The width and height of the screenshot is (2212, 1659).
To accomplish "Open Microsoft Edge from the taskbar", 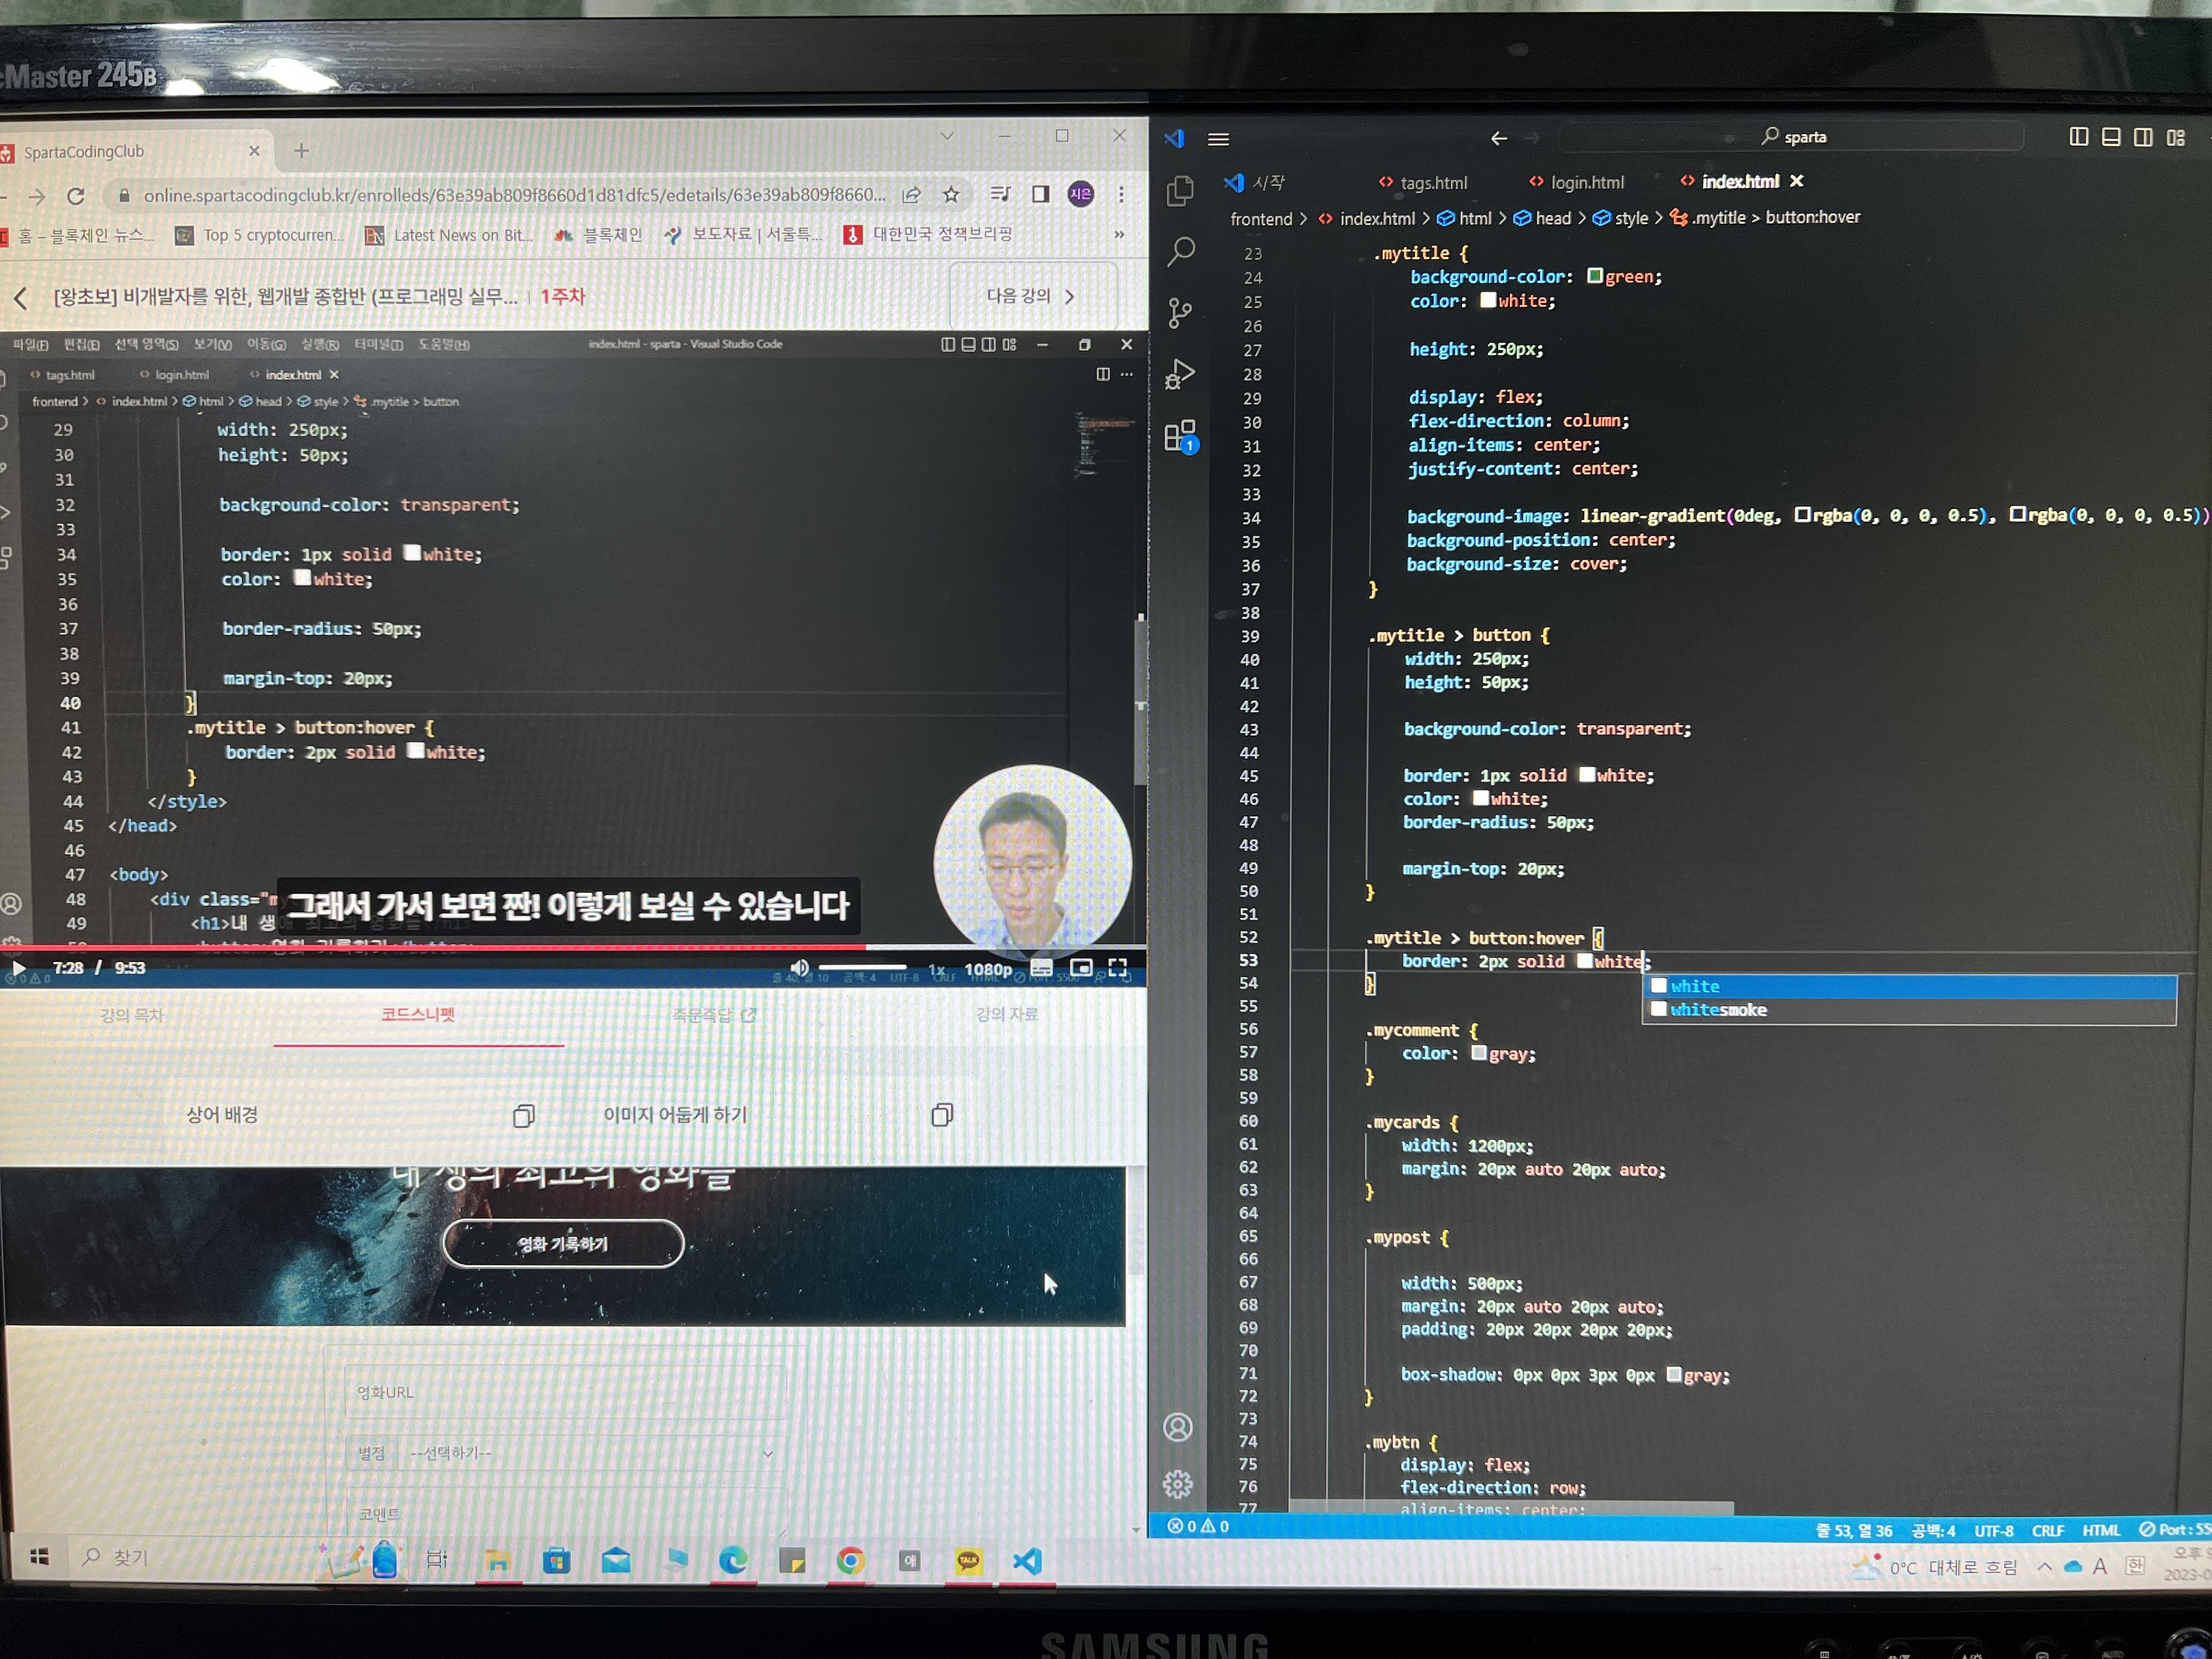I will click(x=733, y=1560).
